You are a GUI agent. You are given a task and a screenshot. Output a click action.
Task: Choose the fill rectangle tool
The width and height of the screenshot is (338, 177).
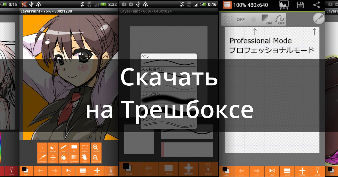coord(74,148)
